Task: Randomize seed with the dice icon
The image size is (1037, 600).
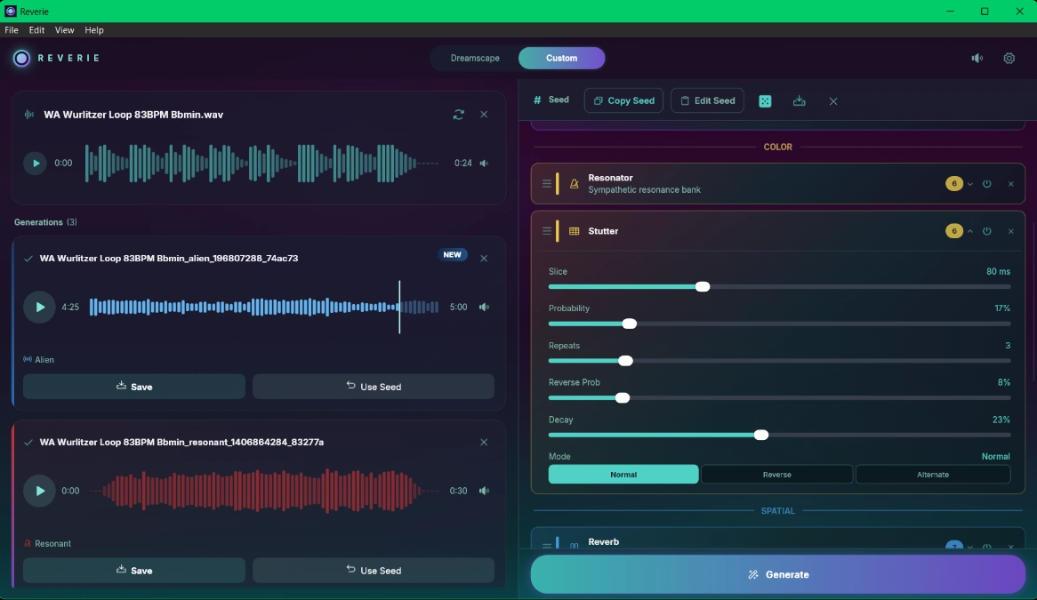Action: pyautogui.click(x=765, y=101)
